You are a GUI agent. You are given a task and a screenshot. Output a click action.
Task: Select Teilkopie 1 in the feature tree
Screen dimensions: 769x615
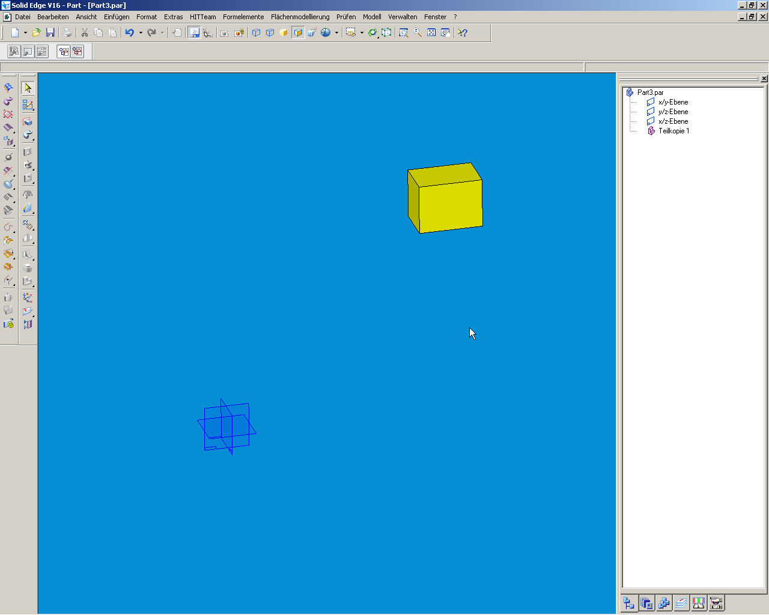pos(673,131)
